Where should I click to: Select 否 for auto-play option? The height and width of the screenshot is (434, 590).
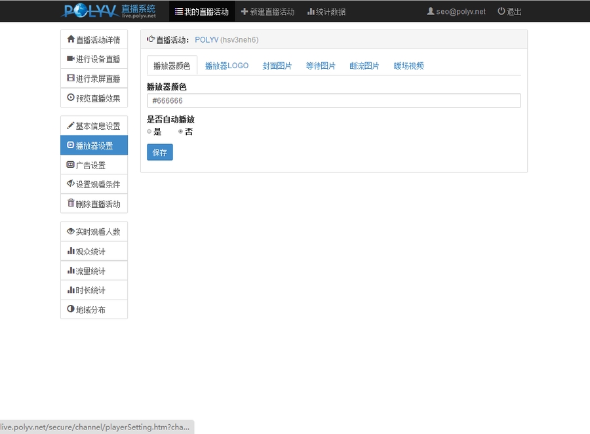click(x=181, y=132)
